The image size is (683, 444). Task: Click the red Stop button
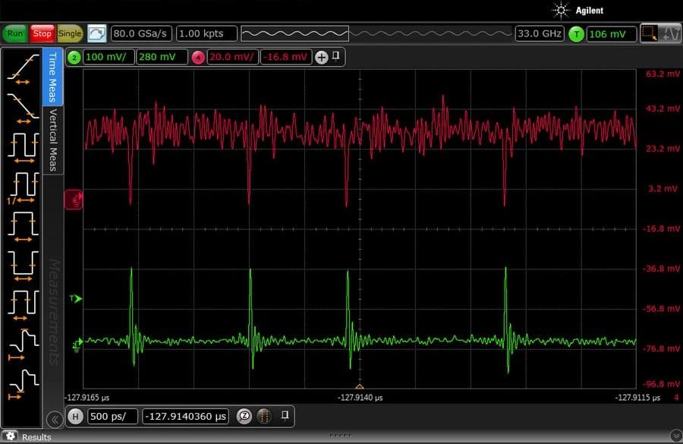tap(42, 33)
